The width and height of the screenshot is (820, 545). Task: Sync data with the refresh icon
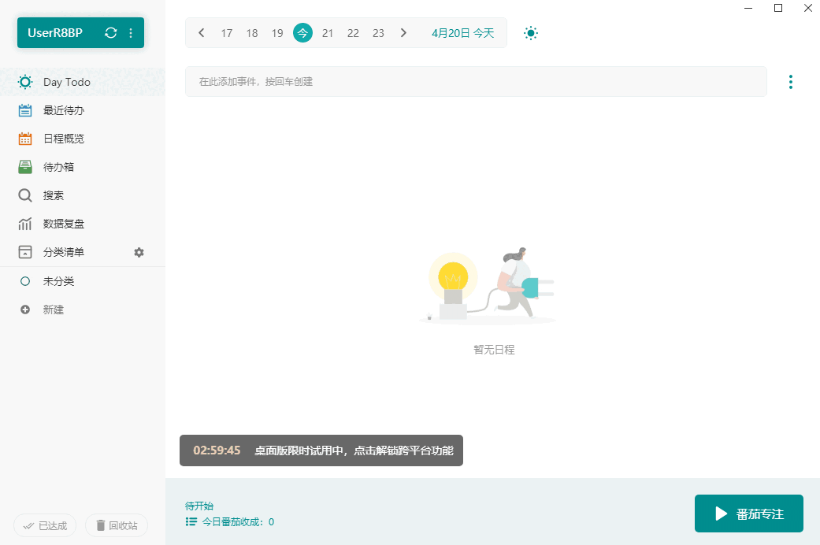pos(111,34)
